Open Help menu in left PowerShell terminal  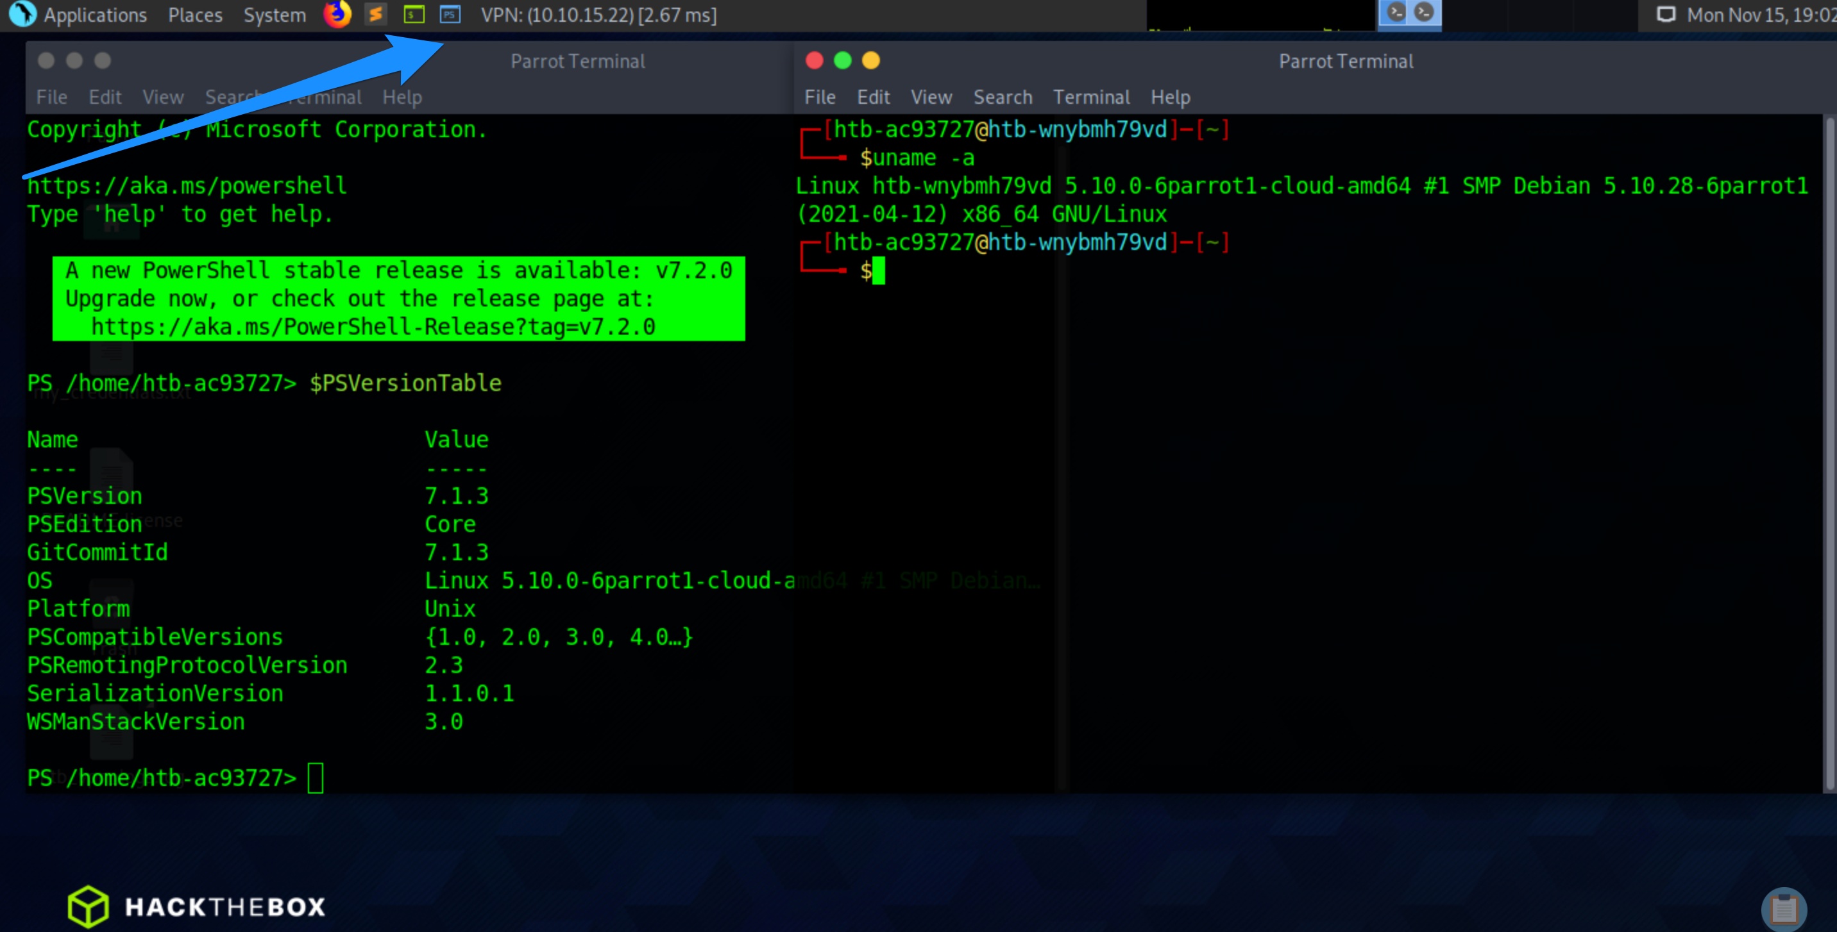click(x=402, y=97)
